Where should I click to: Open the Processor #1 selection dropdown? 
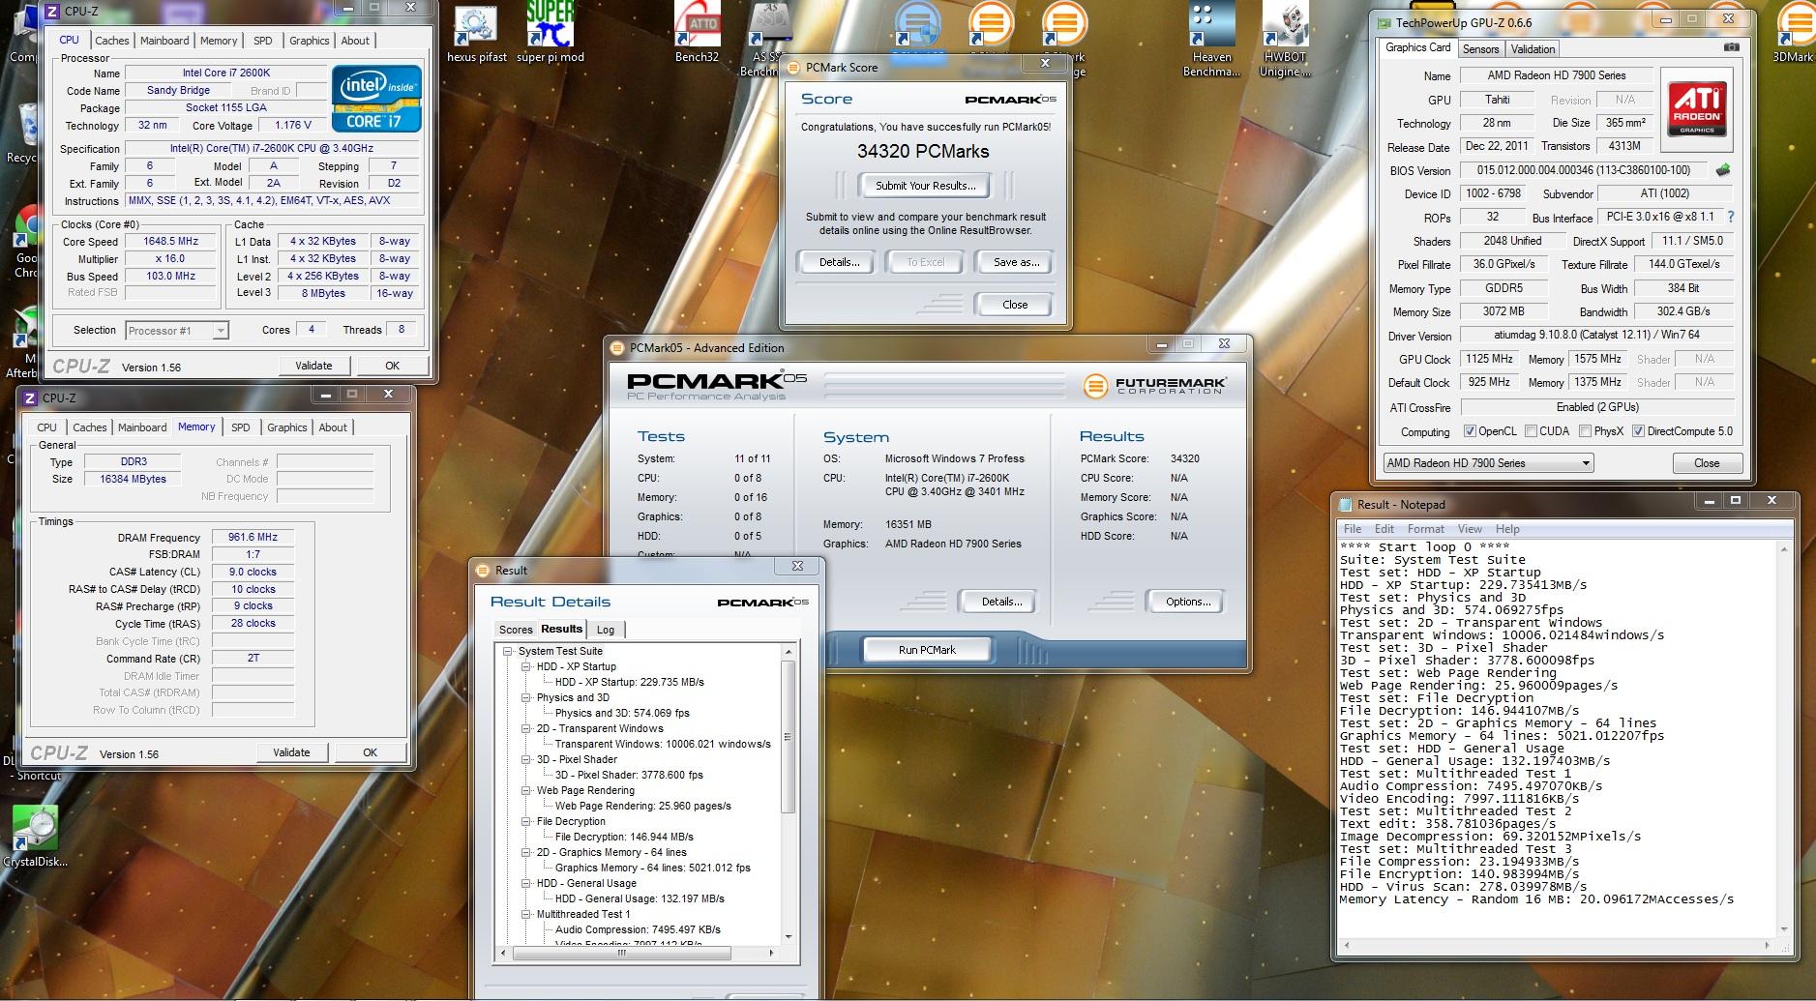[177, 331]
